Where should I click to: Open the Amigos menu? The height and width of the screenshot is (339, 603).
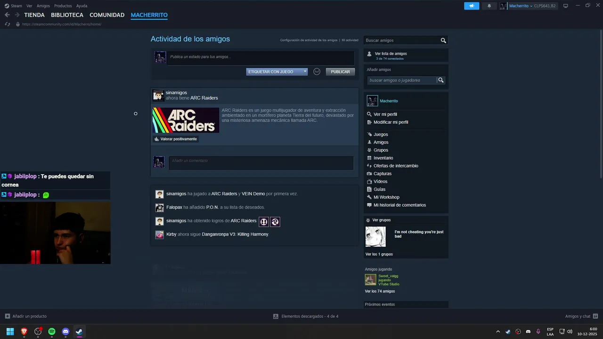click(43, 6)
